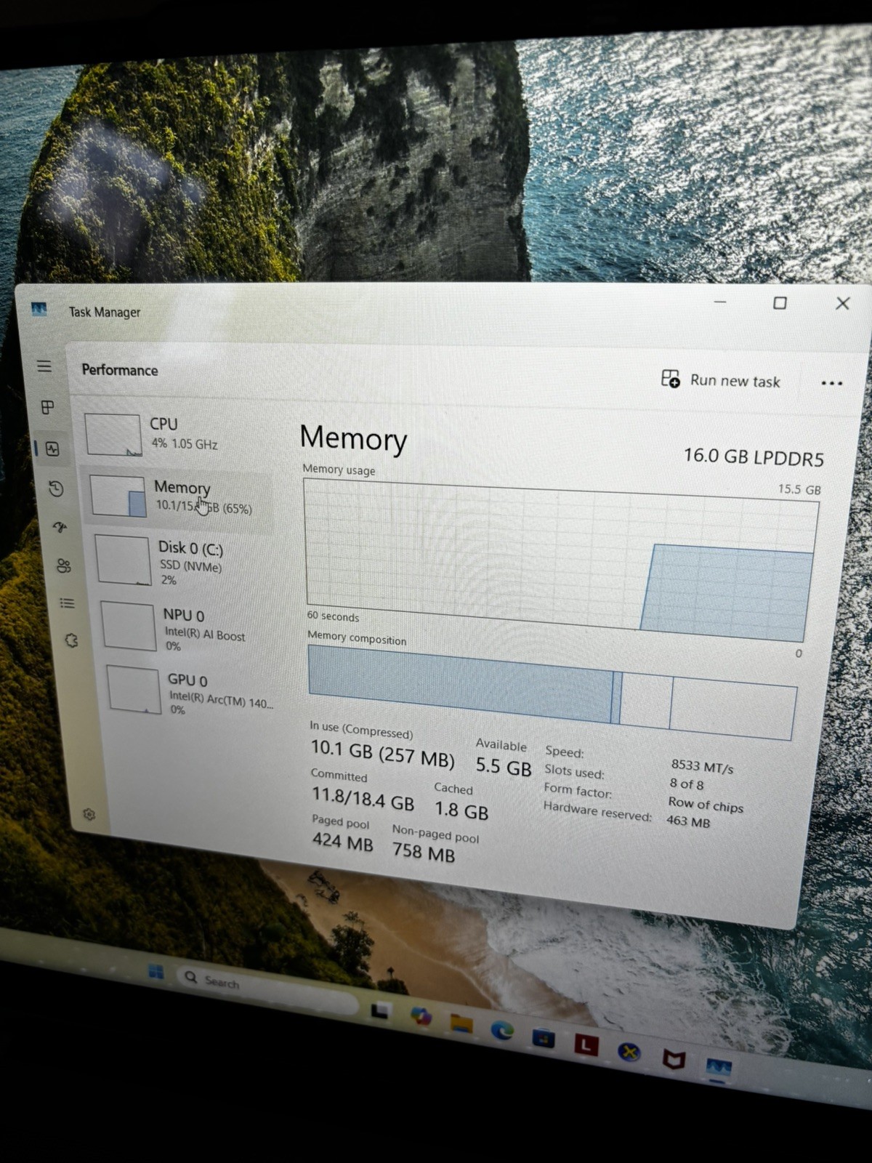Click the Task Manager taskbar icon
The height and width of the screenshot is (1163, 872).
(x=719, y=1067)
